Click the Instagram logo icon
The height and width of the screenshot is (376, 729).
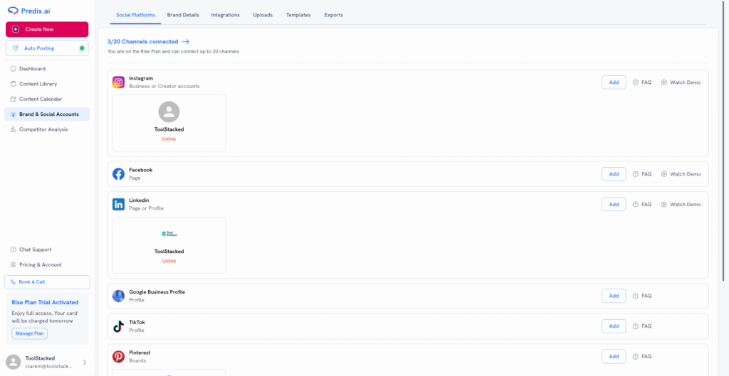click(x=118, y=82)
